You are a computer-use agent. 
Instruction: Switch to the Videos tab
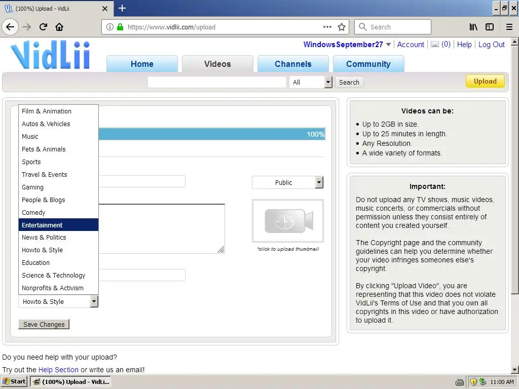[x=217, y=64]
